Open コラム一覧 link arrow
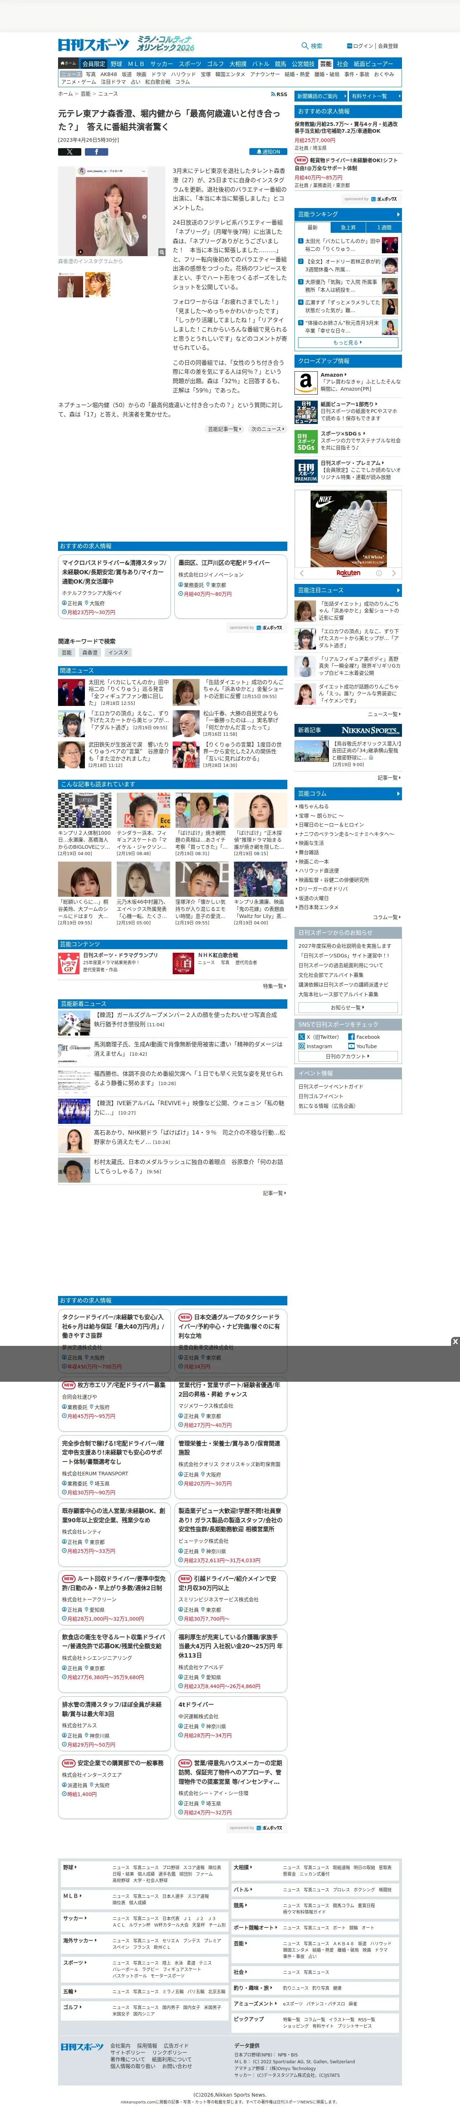460x2116 pixels. pyautogui.click(x=387, y=918)
